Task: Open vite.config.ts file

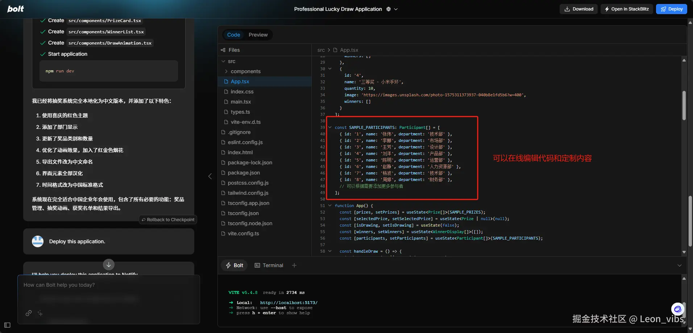Action: (x=265, y=233)
